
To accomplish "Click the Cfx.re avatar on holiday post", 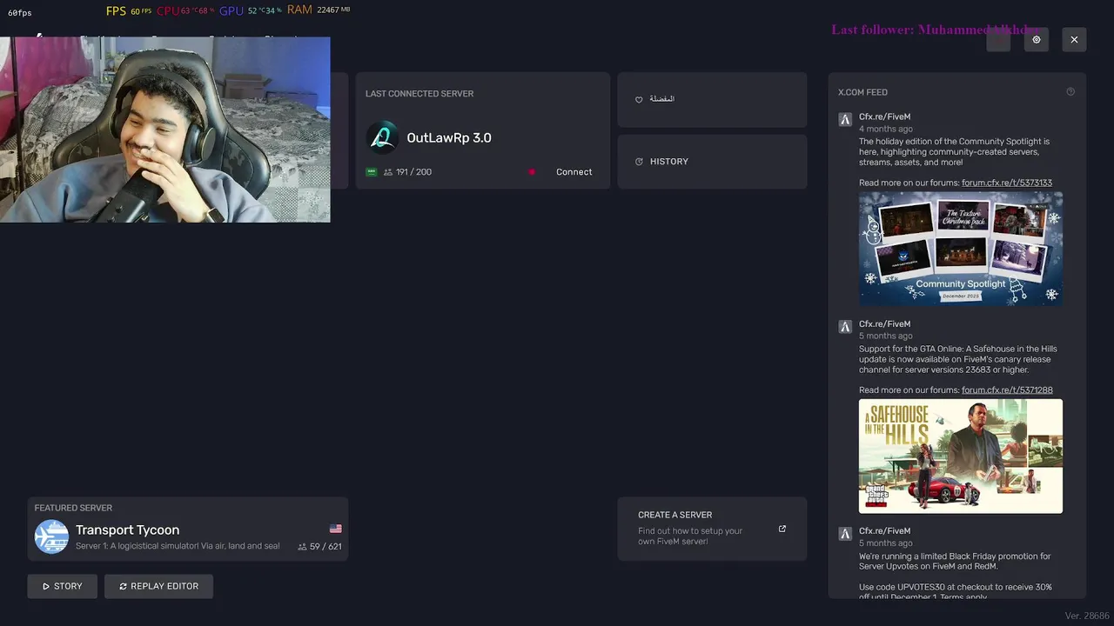I will [845, 120].
